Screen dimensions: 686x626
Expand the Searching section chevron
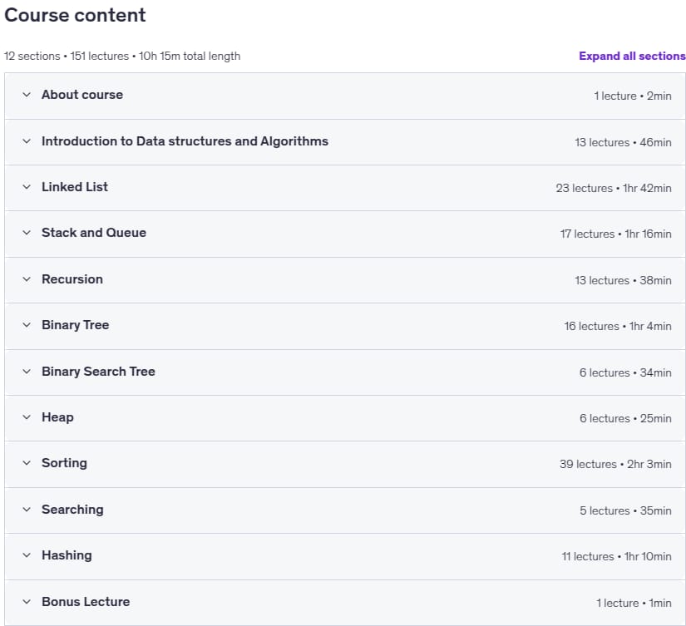coord(27,510)
